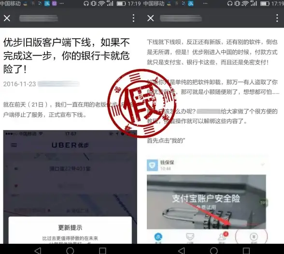Click the Wi-Fi icon in the left status bar
Image resolution: width=284 pixels, height=254 pixels.
101,3
